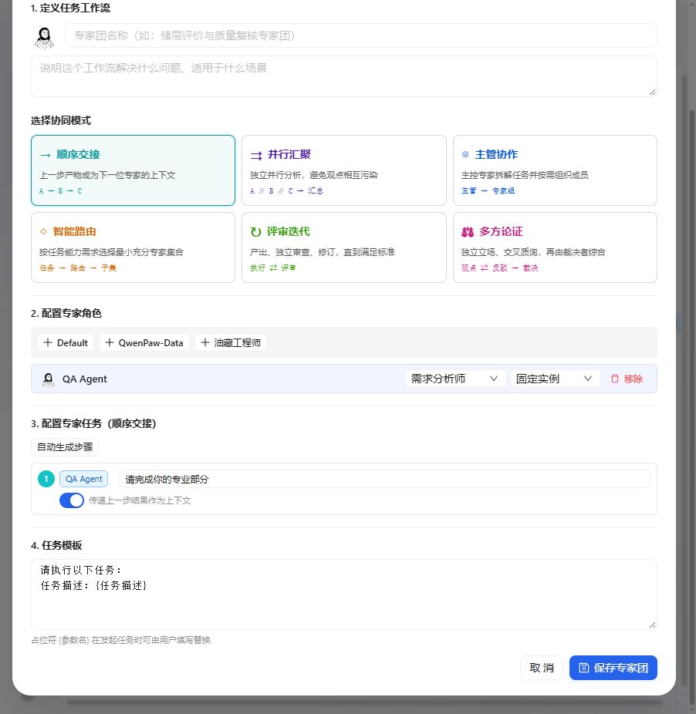Screen dimensions: 696x714
Task: Click the expert team avatar icon
Action: [x=44, y=36]
